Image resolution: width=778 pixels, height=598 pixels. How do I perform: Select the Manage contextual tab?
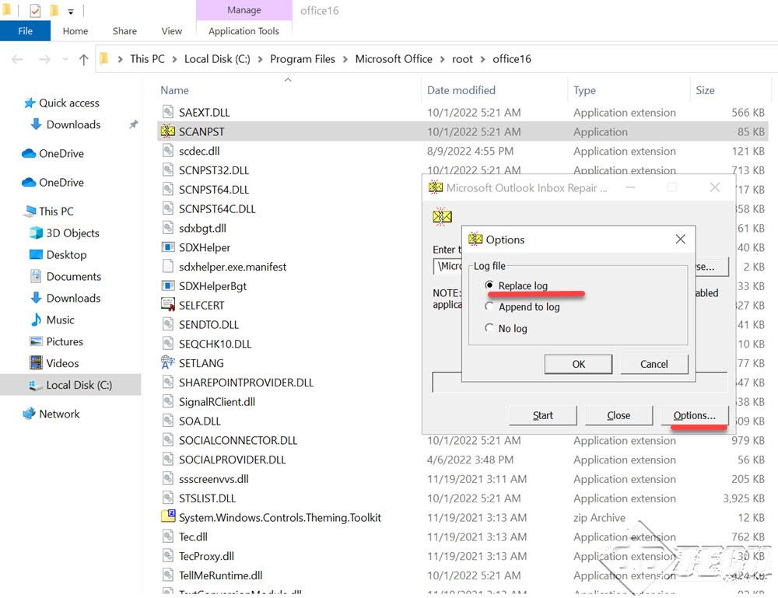(x=244, y=10)
